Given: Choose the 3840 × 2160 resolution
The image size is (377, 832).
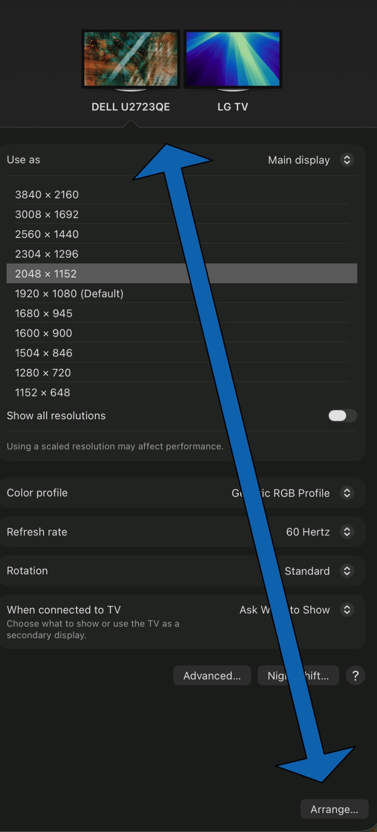Looking at the screenshot, I should click(47, 195).
